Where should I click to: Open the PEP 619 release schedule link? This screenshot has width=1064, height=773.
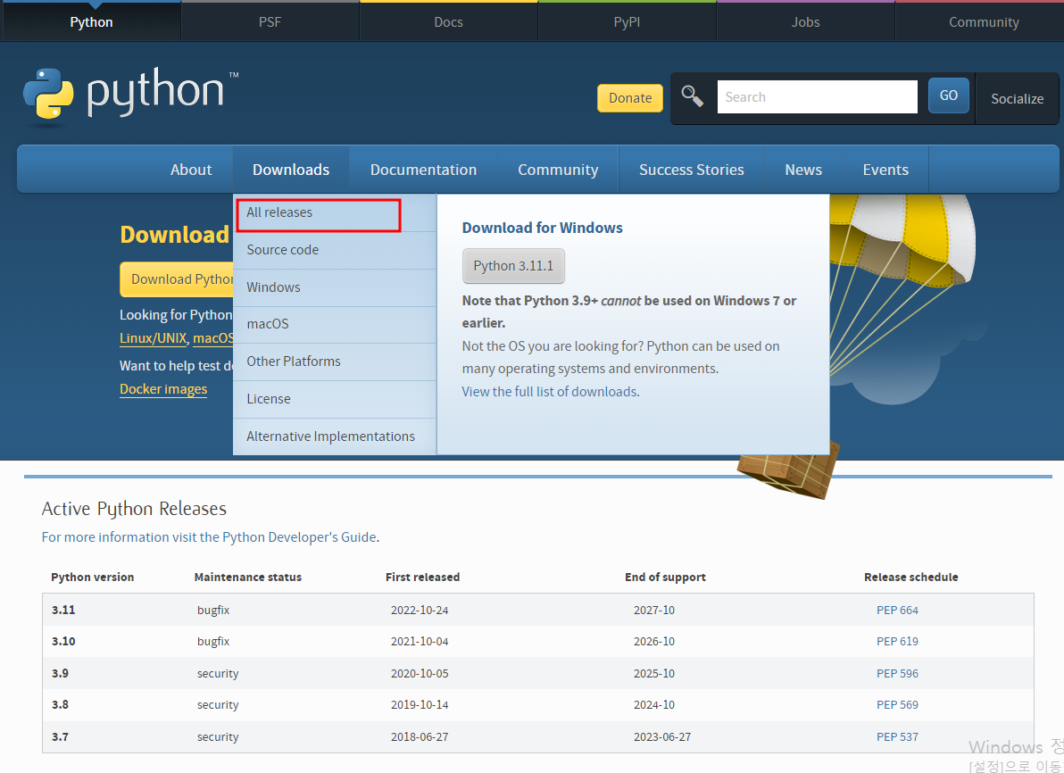[897, 641]
